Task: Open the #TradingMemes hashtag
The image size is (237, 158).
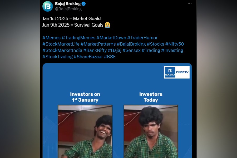Action: coord(78,38)
